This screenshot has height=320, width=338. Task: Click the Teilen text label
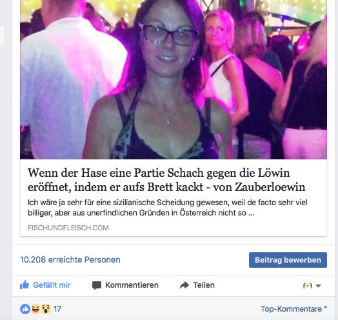click(x=204, y=285)
